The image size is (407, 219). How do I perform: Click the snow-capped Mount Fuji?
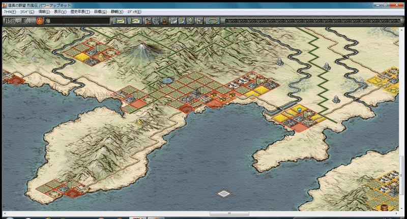tap(141, 50)
